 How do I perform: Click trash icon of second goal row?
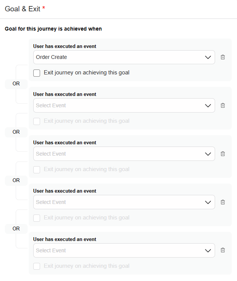pyautogui.click(x=223, y=105)
